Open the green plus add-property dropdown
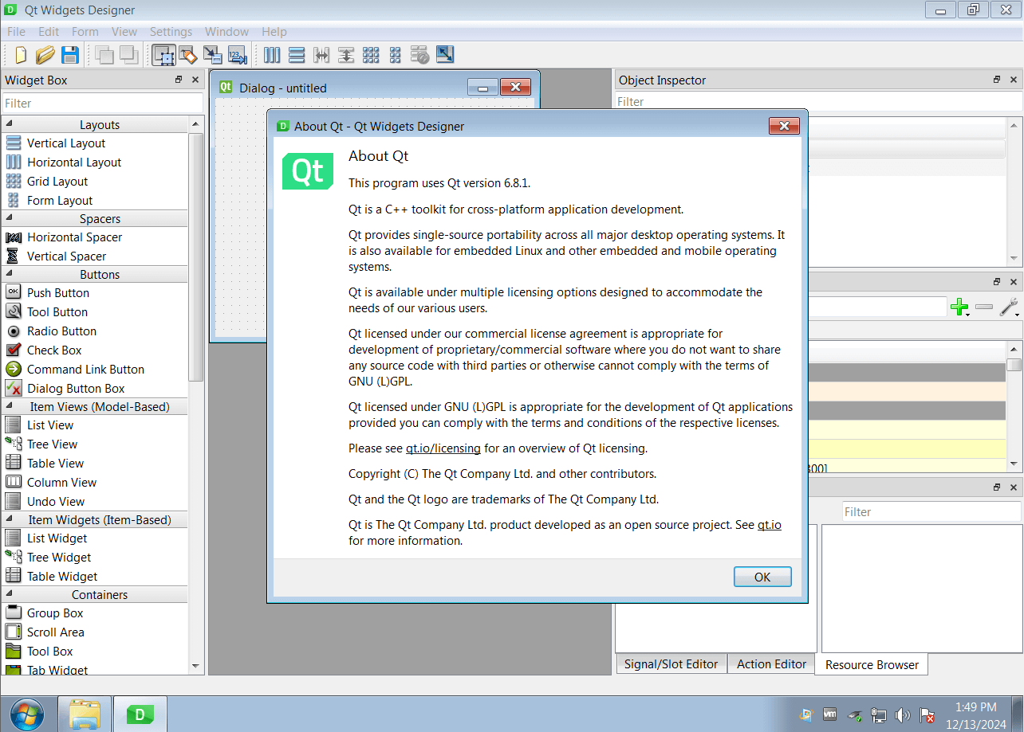 click(x=960, y=307)
